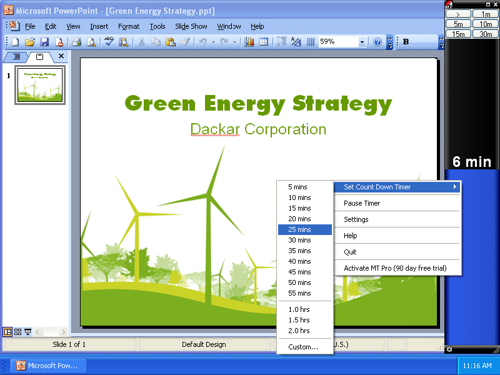Click the taskbar clock 11:16 AM
Viewport: 500px width, 375px height.
tap(477, 366)
